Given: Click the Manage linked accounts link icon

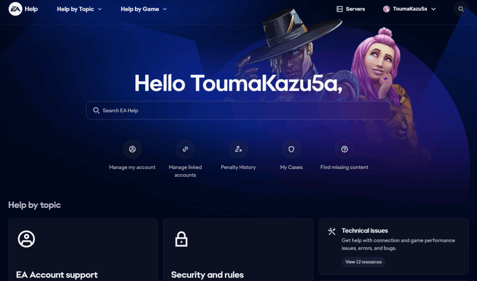Looking at the screenshot, I should tap(185, 149).
